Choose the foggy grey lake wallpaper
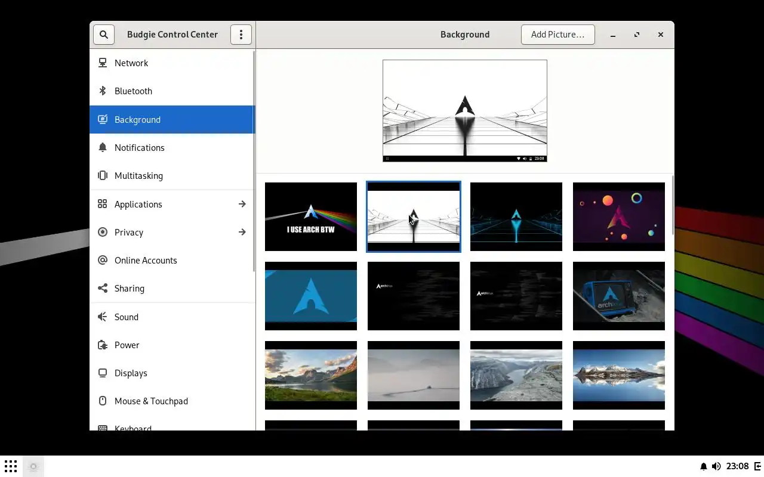 coord(414,375)
